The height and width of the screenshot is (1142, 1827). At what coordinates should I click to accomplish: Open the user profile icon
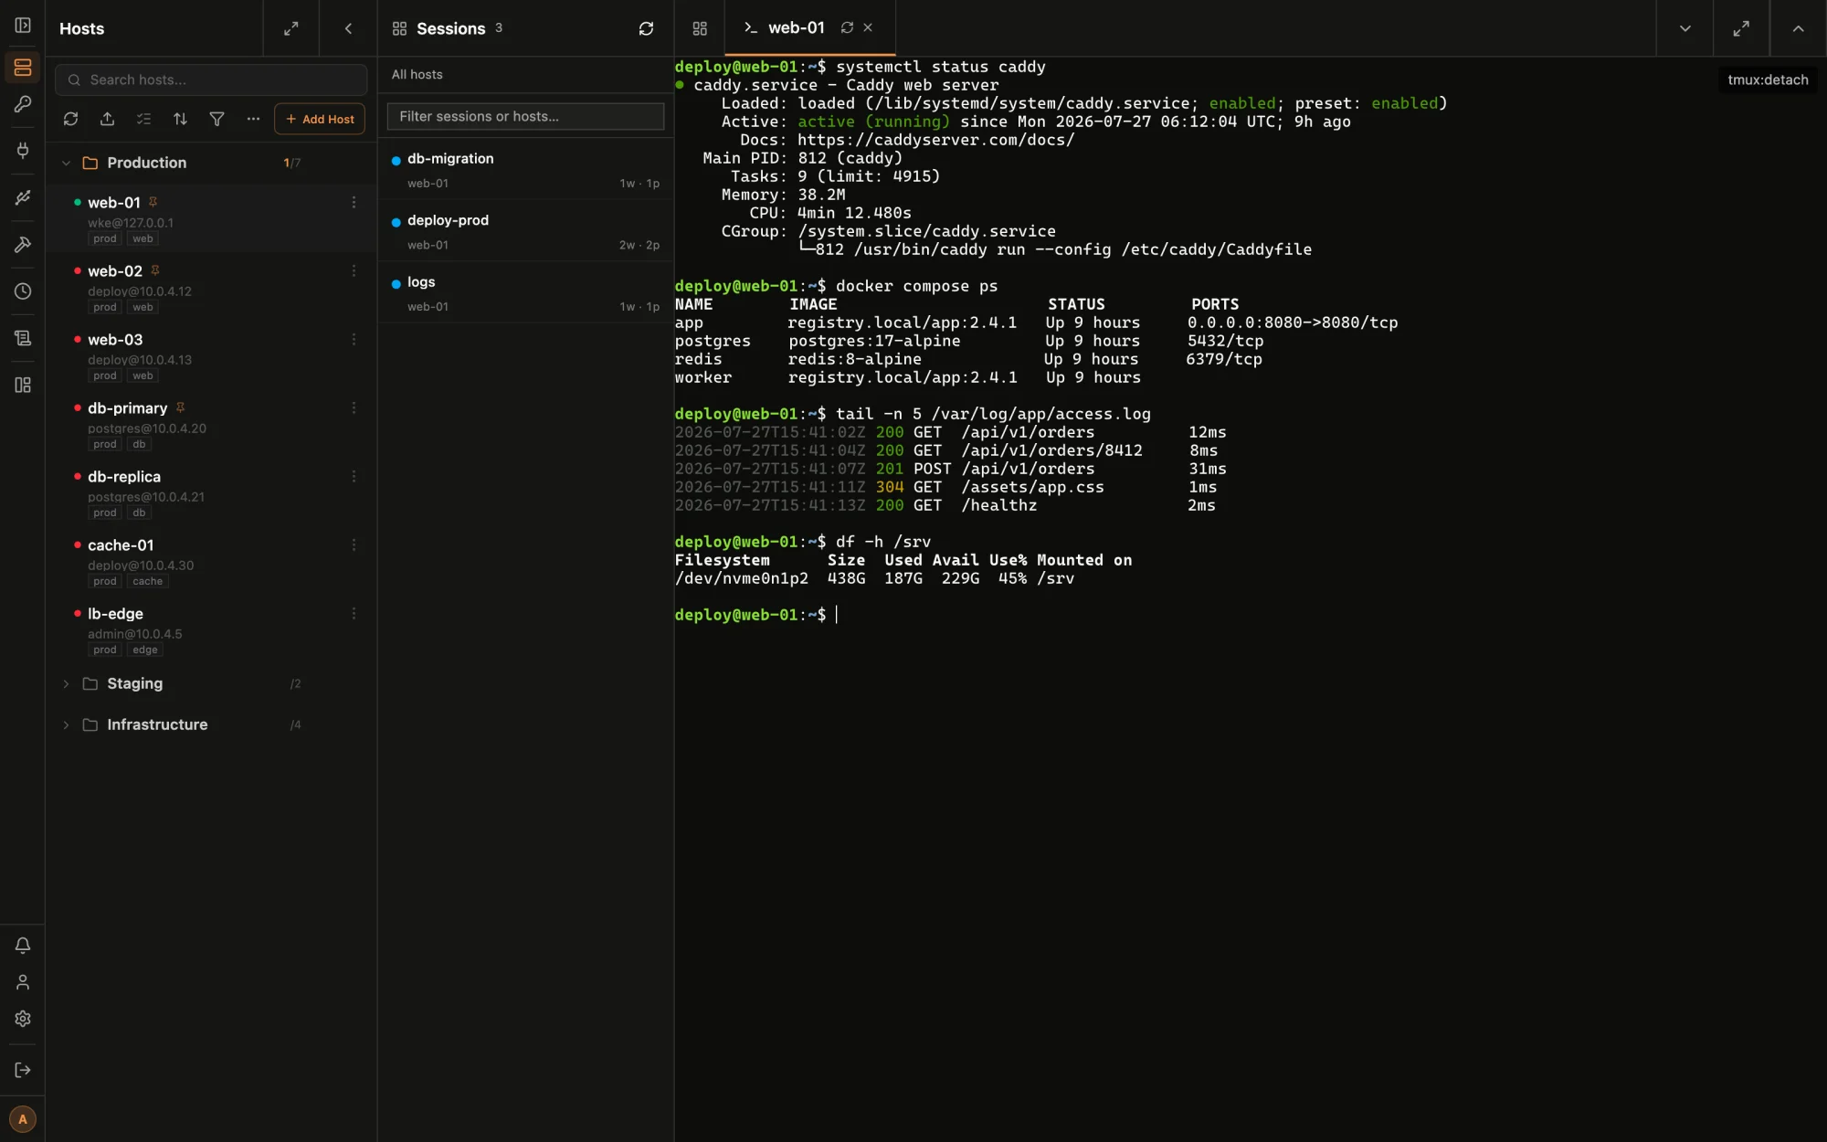pyautogui.click(x=23, y=982)
